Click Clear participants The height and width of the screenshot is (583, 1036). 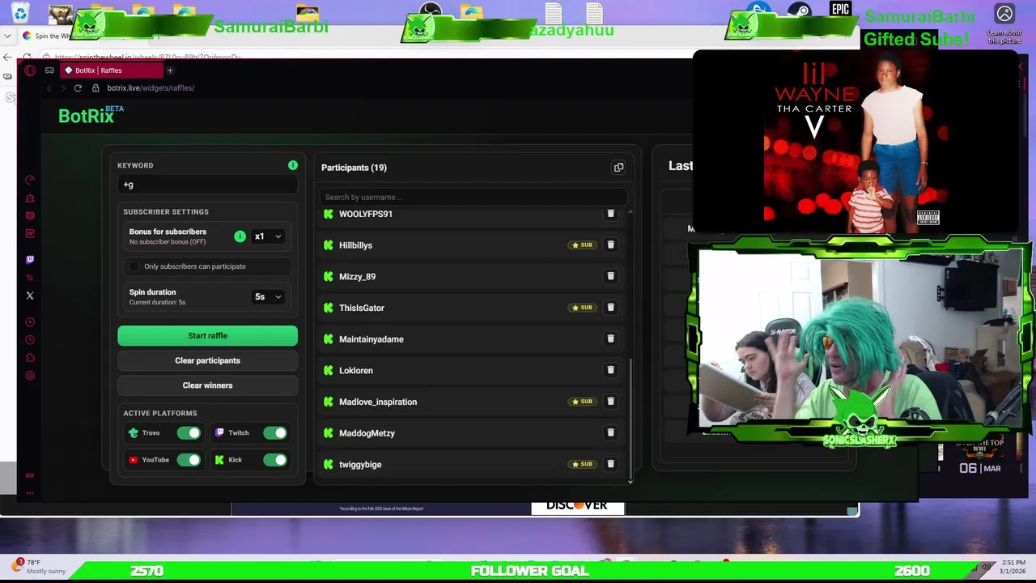tap(207, 360)
